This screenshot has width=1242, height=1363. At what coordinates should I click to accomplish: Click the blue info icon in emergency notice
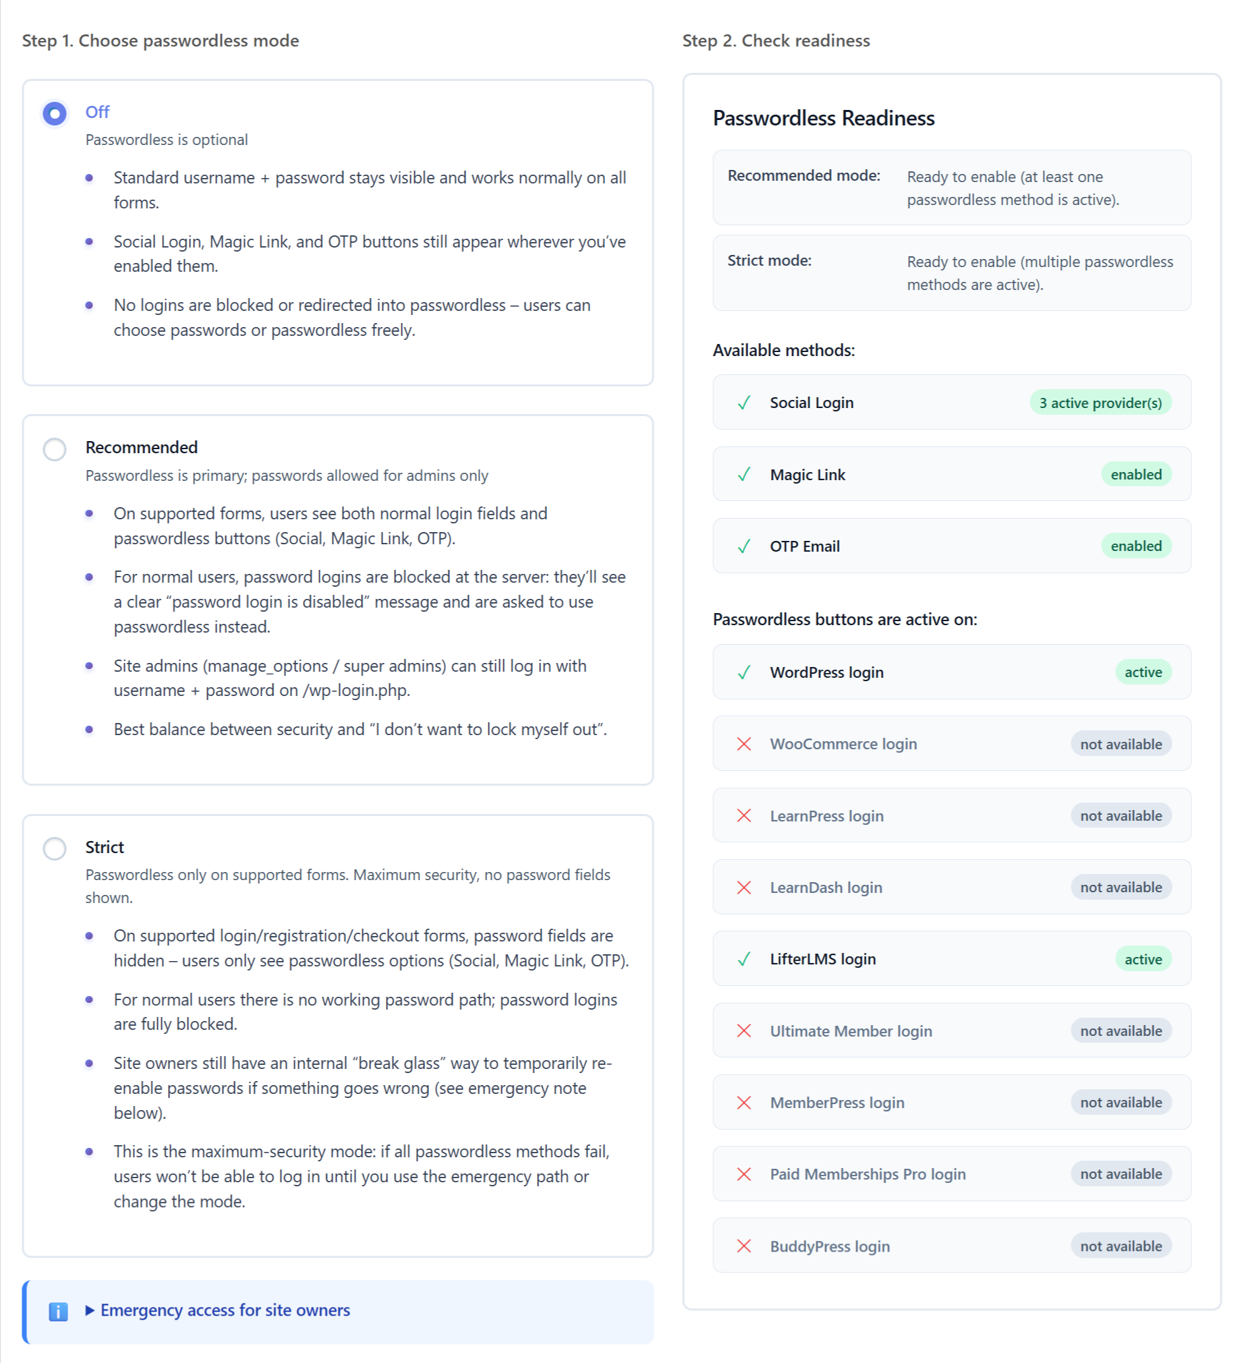coord(58,1312)
